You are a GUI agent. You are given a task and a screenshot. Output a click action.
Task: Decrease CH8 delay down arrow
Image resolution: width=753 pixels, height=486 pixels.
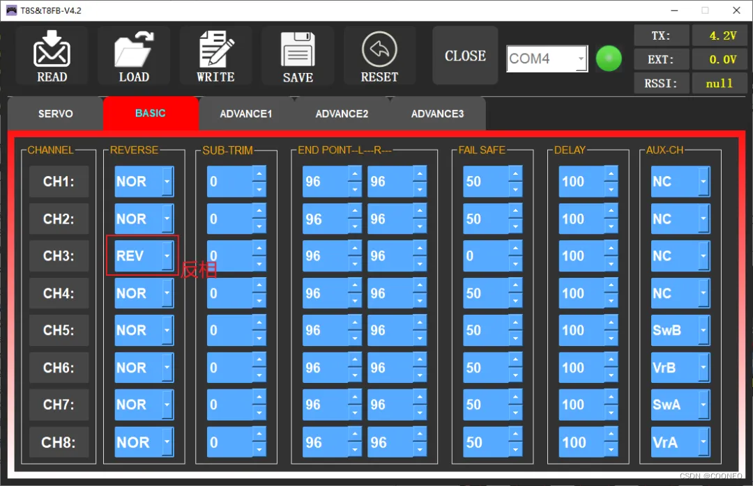[x=611, y=450]
